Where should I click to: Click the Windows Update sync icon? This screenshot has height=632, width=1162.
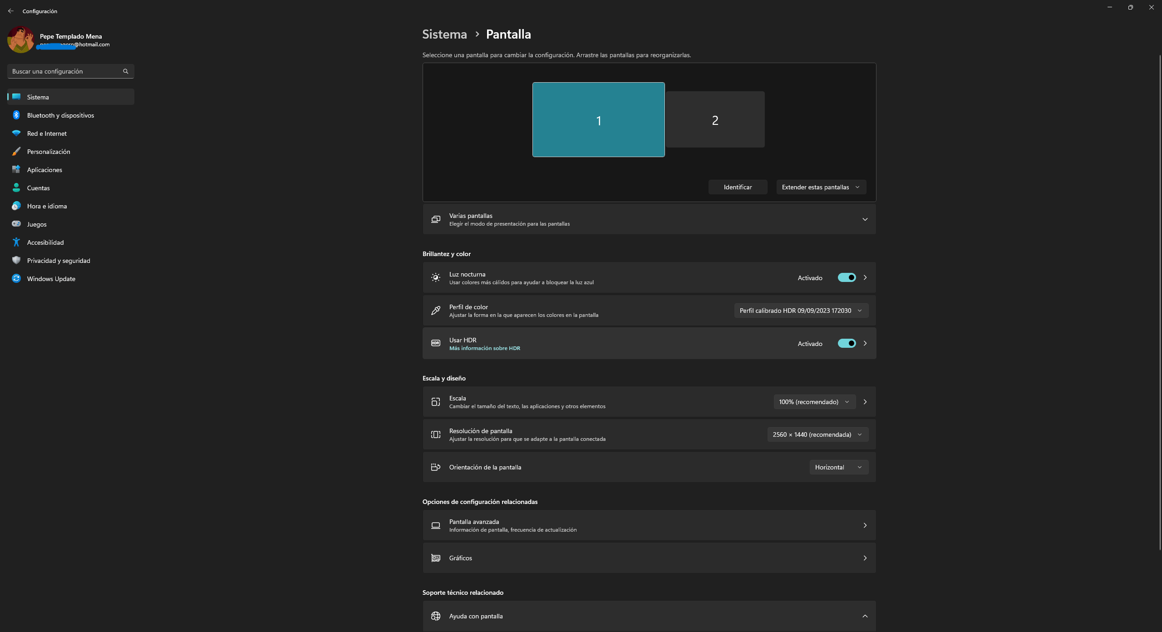16,279
